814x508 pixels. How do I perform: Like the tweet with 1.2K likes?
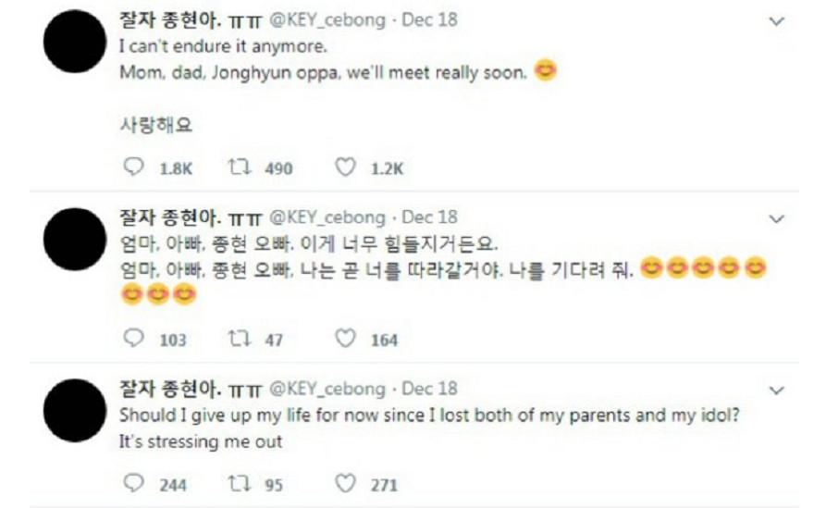345,167
